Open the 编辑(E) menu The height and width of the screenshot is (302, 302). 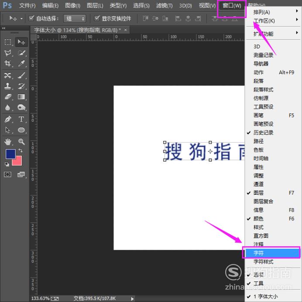50,5
